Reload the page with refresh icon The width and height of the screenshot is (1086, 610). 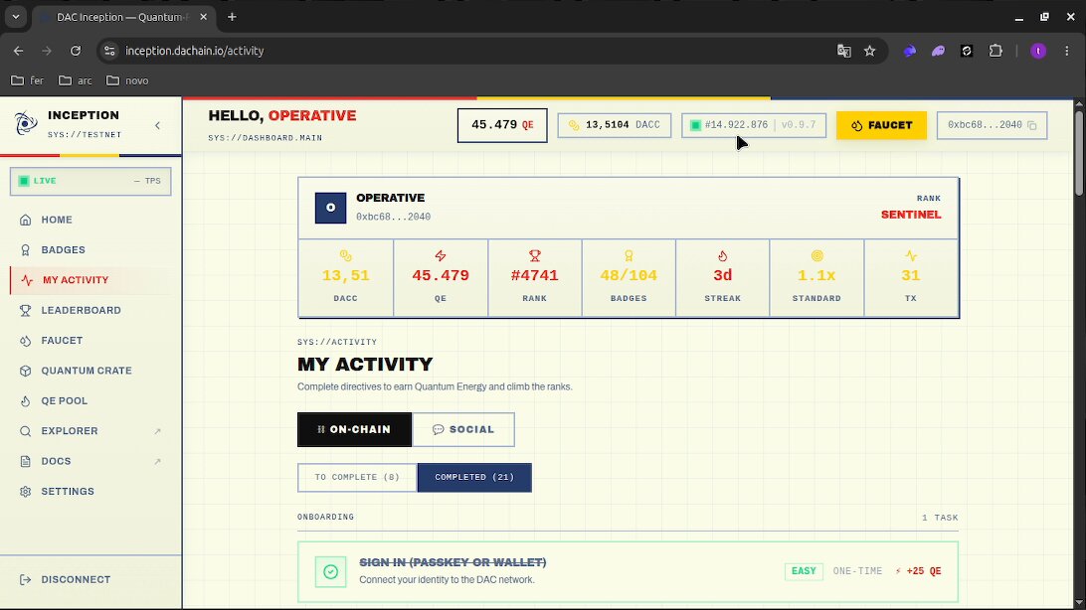[x=76, y=51]
